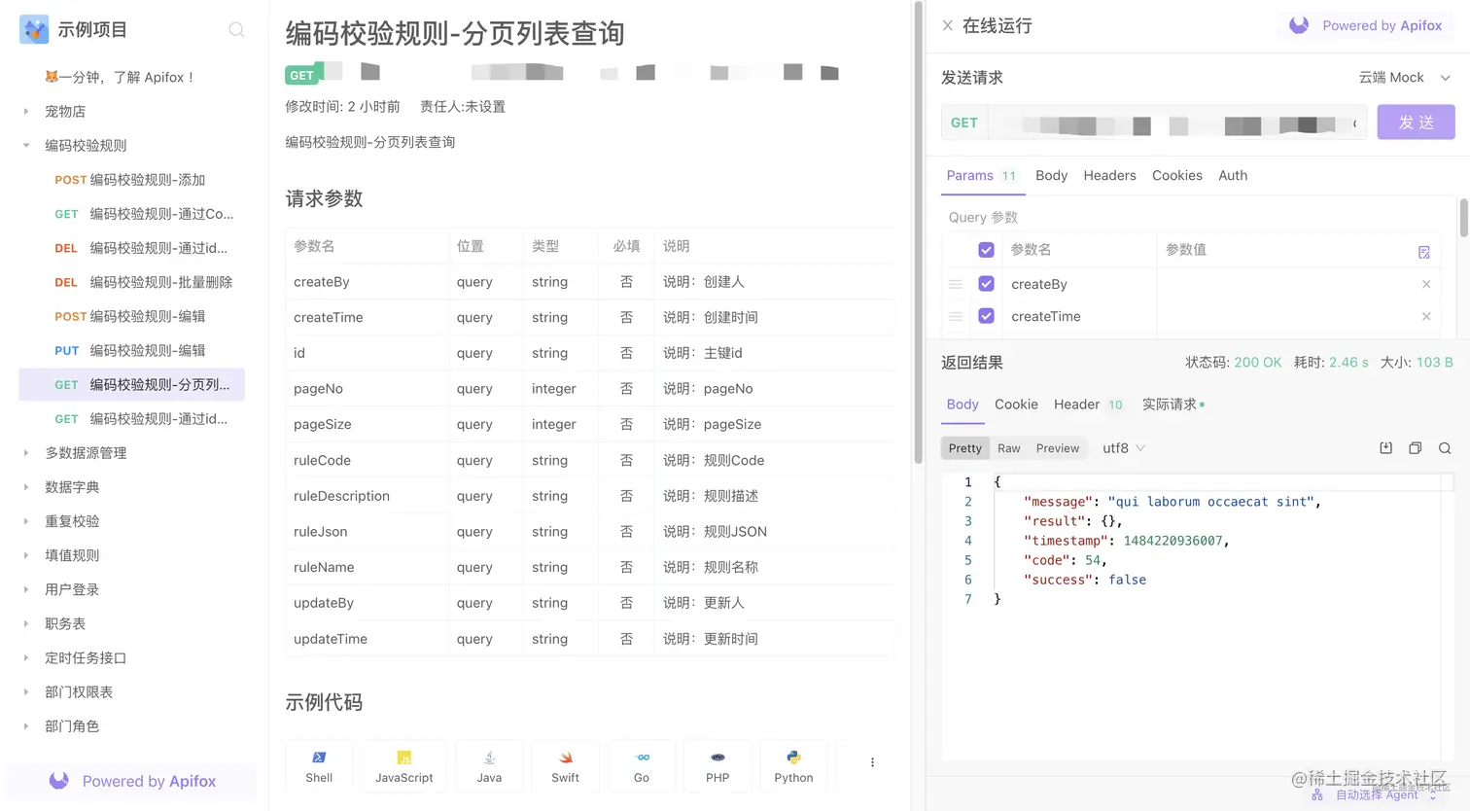Expand the 填值规则 folder

click(26, 555)
